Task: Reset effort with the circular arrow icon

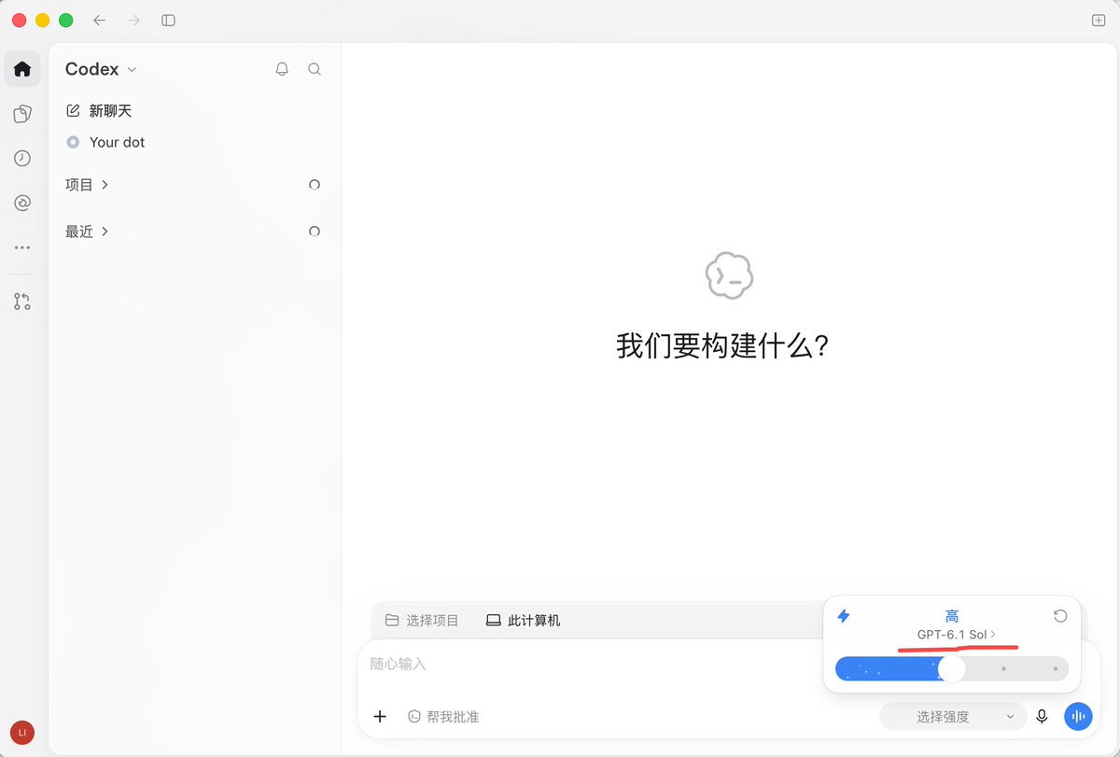Action: click(1060, 616)
